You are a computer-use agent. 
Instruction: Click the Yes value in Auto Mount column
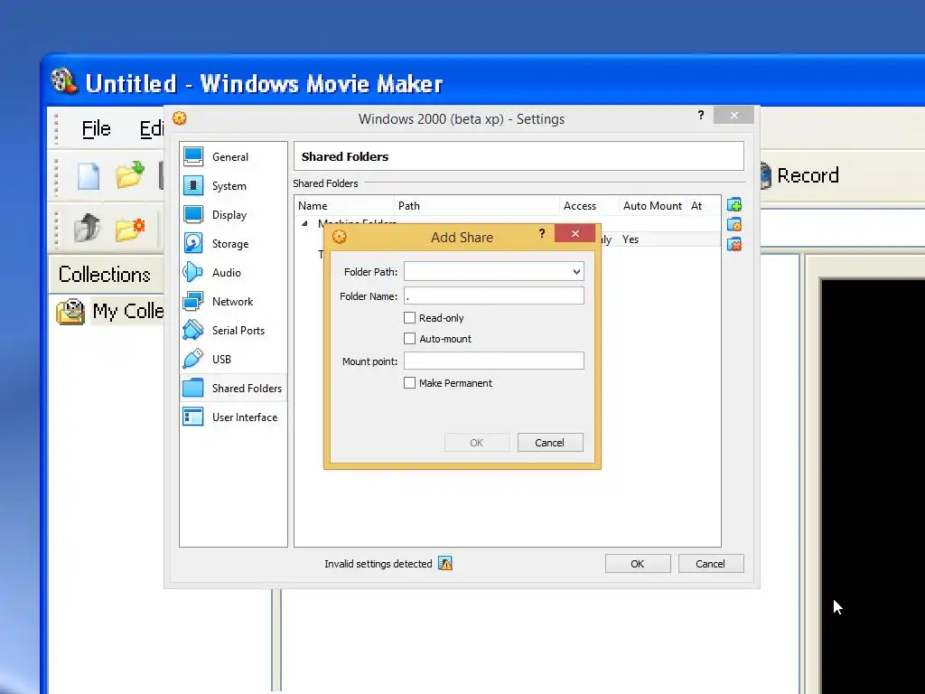coord(631,239)
